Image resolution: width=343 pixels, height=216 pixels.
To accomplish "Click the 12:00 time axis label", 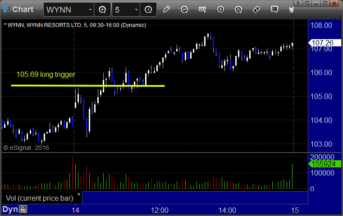I will (160, 210).
